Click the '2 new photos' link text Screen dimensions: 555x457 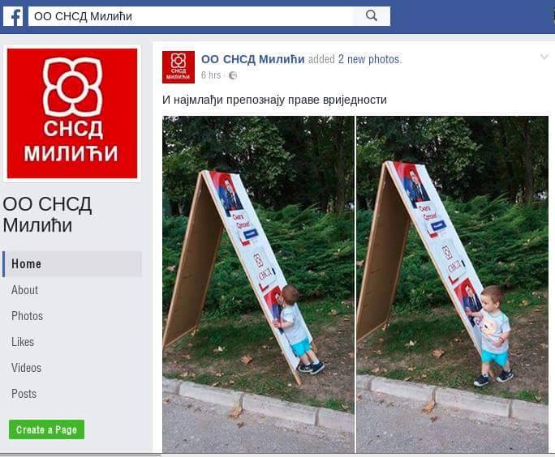click(x=369, y=59)
